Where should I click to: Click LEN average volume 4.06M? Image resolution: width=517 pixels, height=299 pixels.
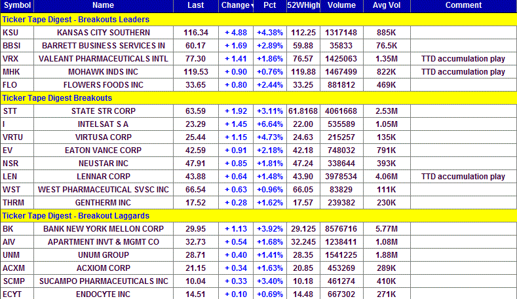pos(387,177)
